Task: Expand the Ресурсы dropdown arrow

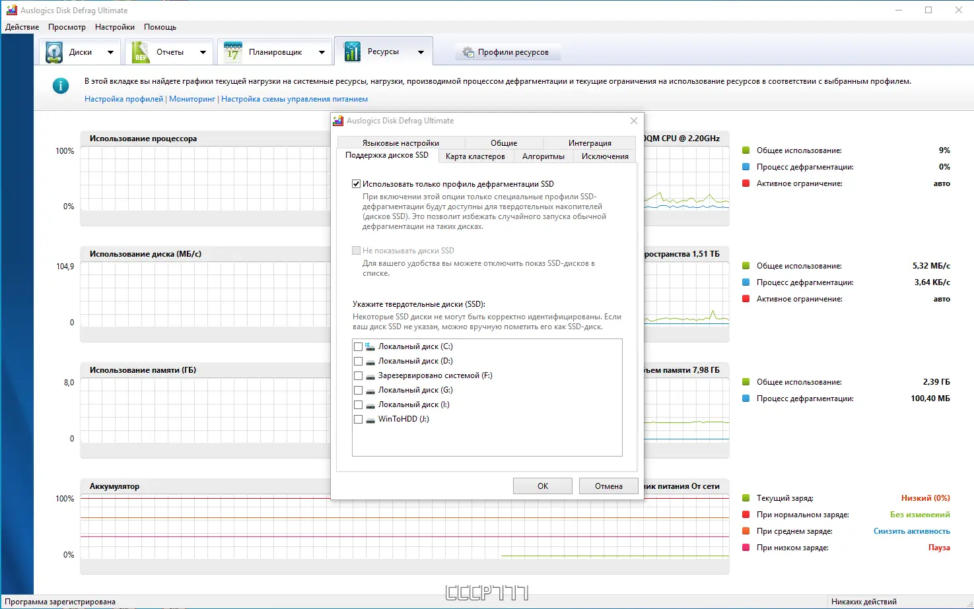Action: coord(419,51)
